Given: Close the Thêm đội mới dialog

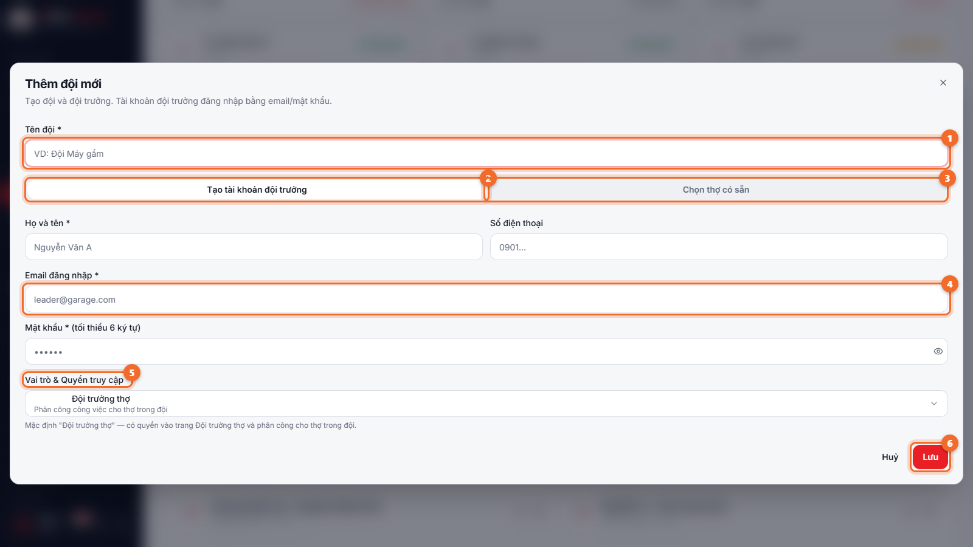Looking at the screenshot, I should [x=943, y=83].
